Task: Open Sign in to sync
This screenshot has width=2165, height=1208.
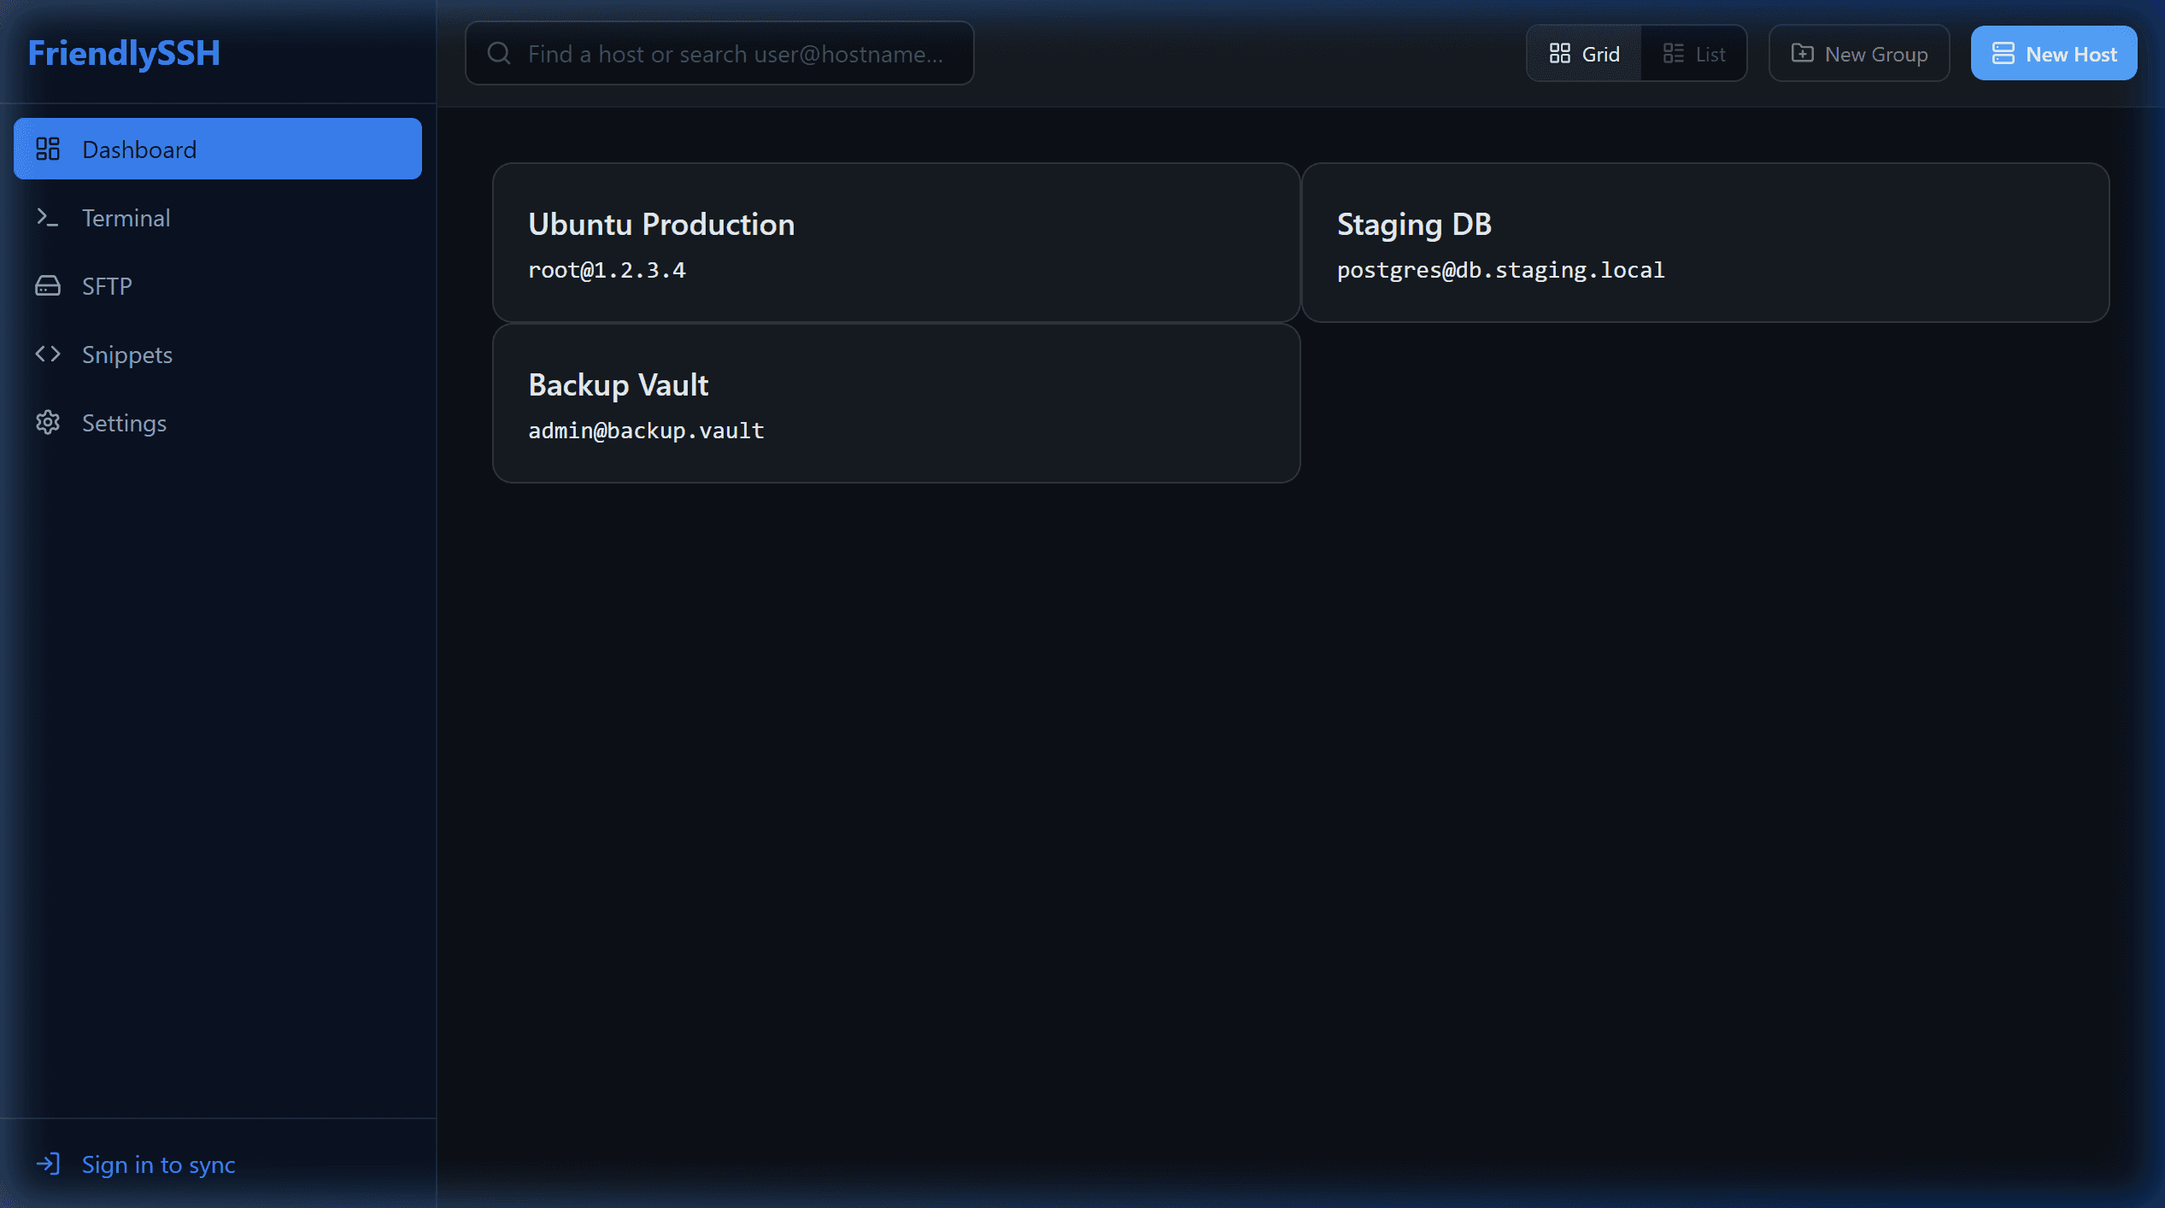Action: (x=158, y=1164)
